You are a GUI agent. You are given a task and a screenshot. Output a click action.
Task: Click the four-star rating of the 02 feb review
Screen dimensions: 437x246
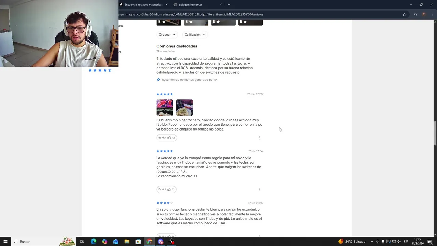pyautogui.click(x=165, y=203)
